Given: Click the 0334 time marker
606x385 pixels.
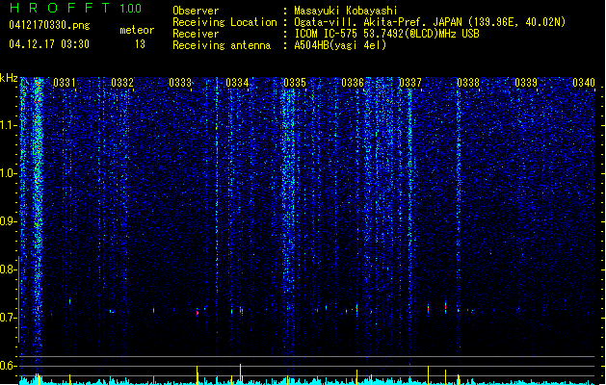Looking at the screenshot, I should (237, 83).
